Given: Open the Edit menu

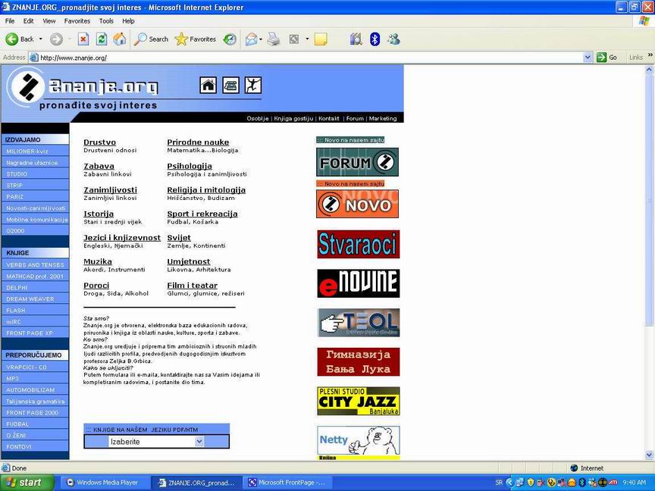Looking at the screenshot, I should click(28, 21).
